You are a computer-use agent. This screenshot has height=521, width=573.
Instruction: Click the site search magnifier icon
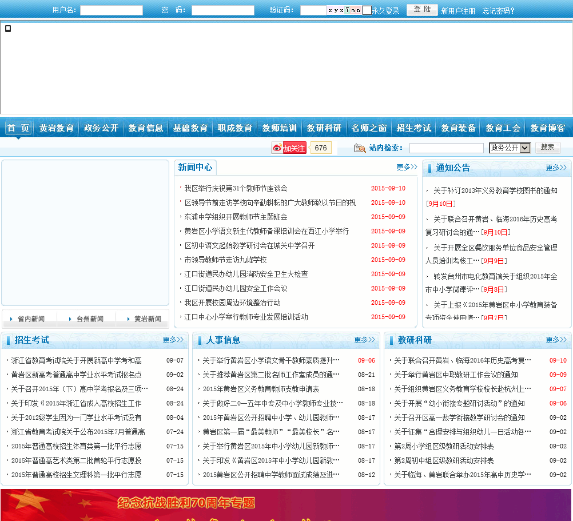360,148
